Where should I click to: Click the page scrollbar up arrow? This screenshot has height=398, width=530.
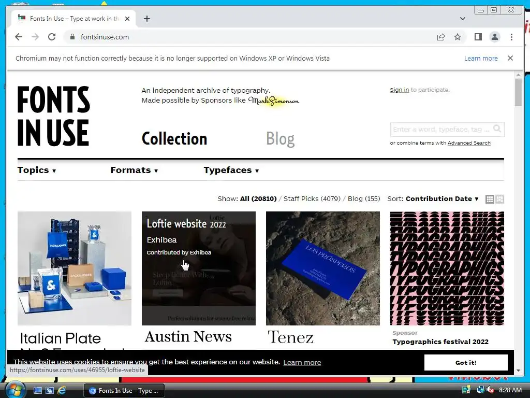[518, 75]
